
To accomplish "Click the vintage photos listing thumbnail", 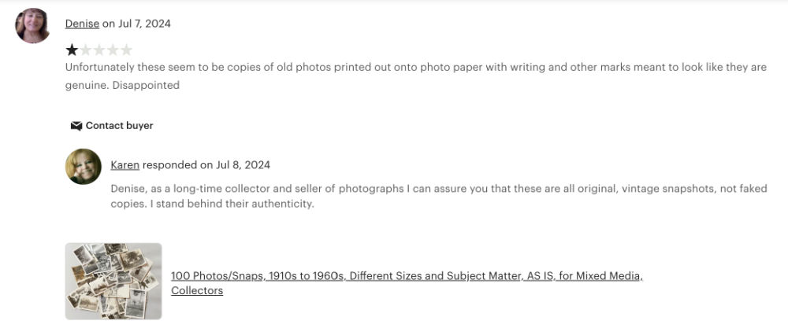I will coord(113,281).
